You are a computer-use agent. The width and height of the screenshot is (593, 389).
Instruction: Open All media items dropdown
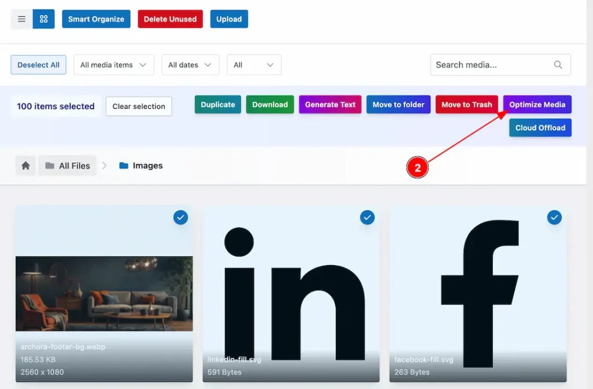point(114,65)
